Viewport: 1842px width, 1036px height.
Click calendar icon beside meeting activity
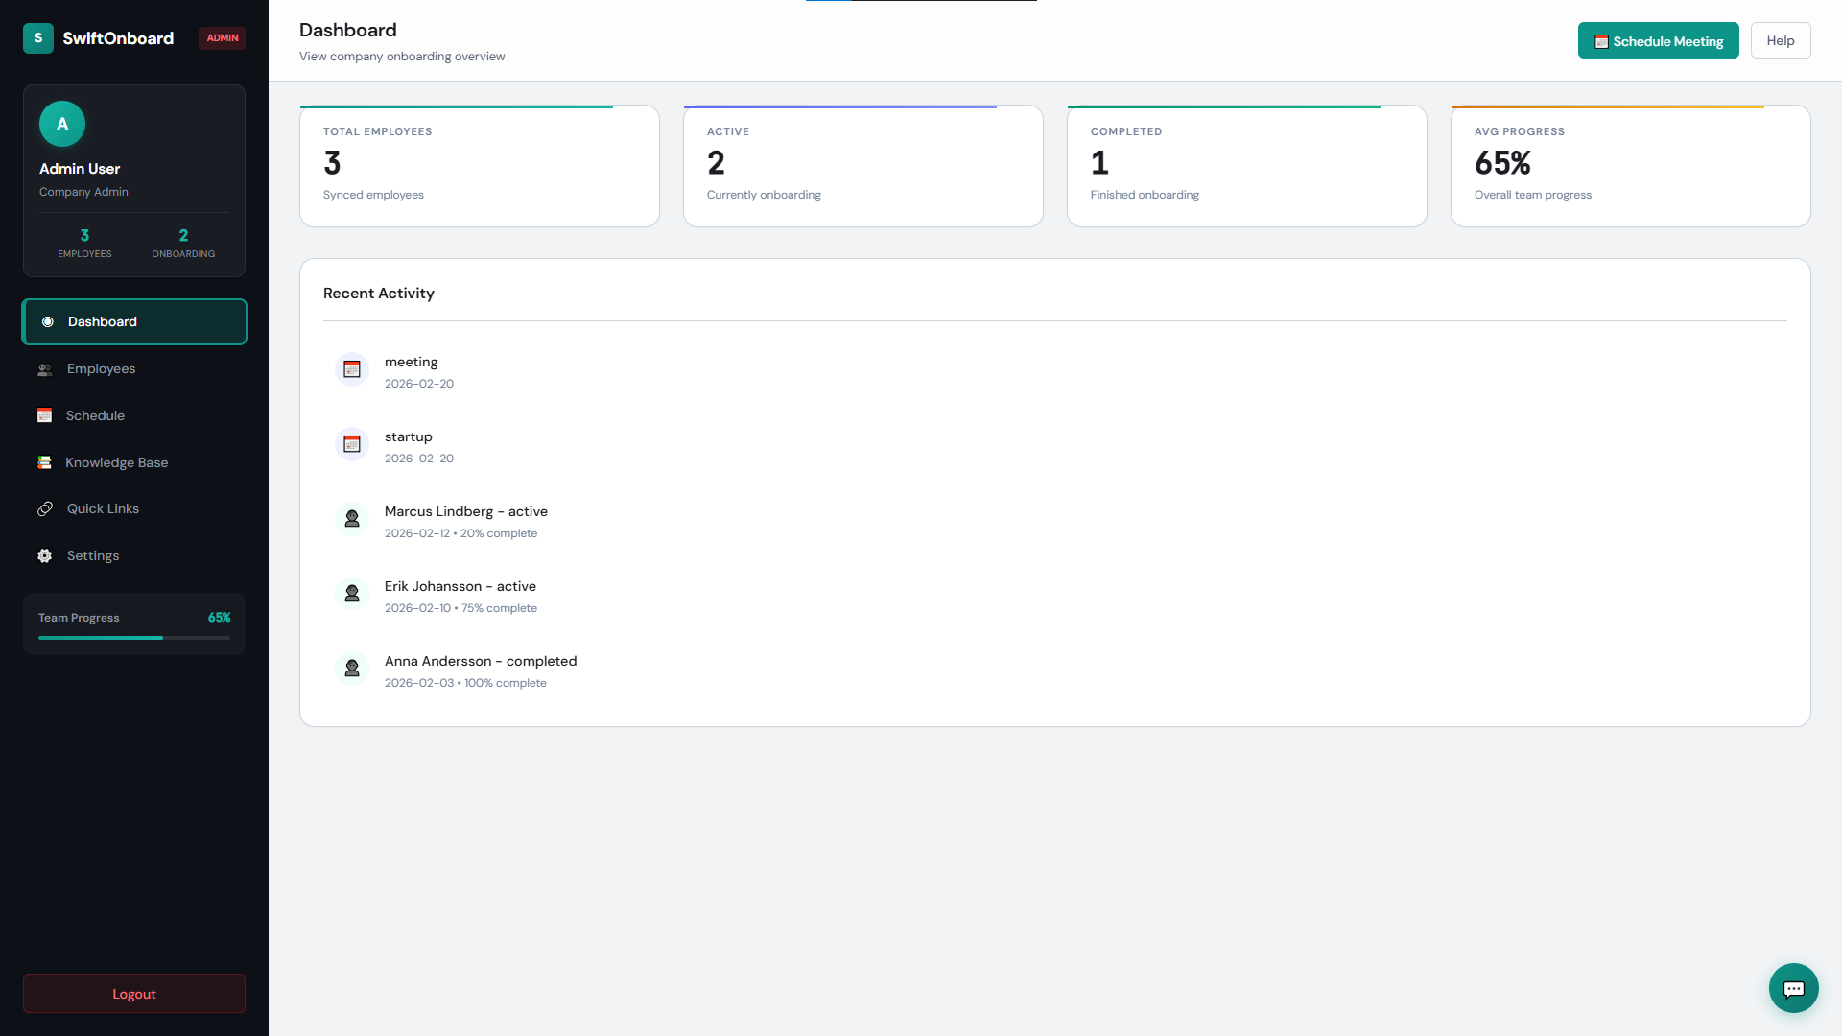(352, 369)
